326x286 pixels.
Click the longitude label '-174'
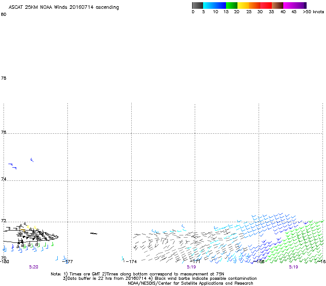(131, 262)
